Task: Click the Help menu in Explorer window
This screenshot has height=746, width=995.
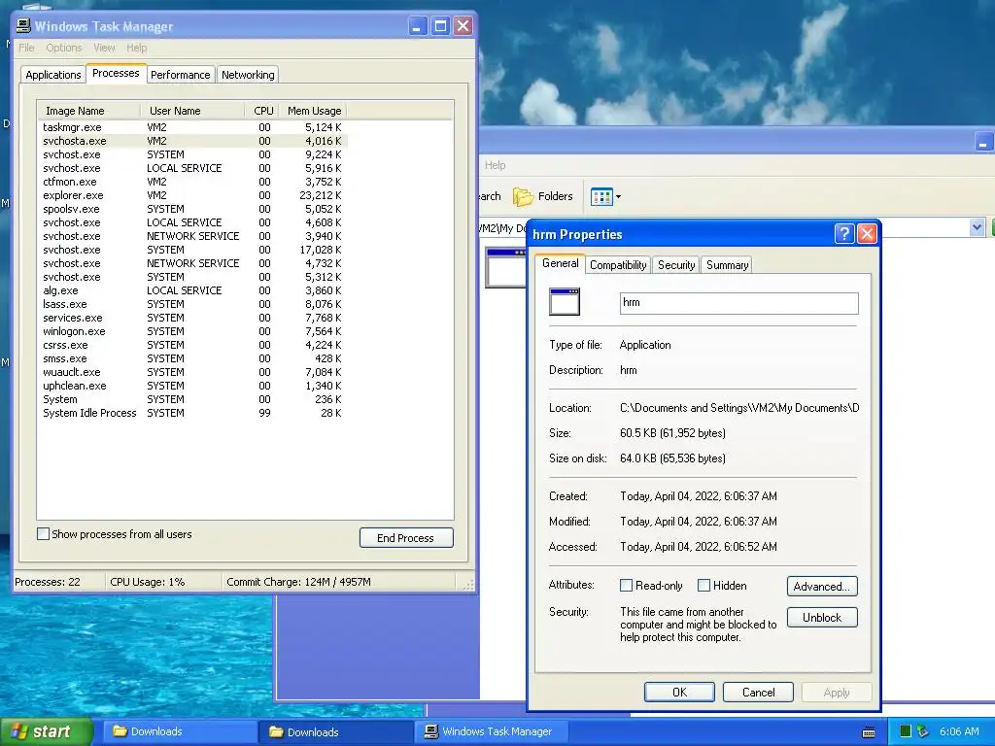Action: pyautogui.click(x=495, y=165)
